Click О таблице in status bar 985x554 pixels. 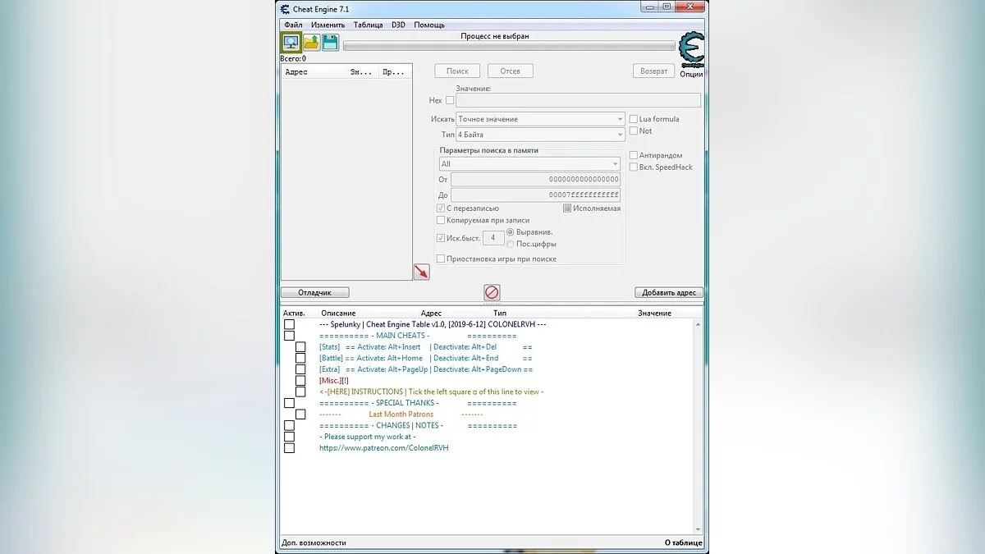tap(683, 543)
